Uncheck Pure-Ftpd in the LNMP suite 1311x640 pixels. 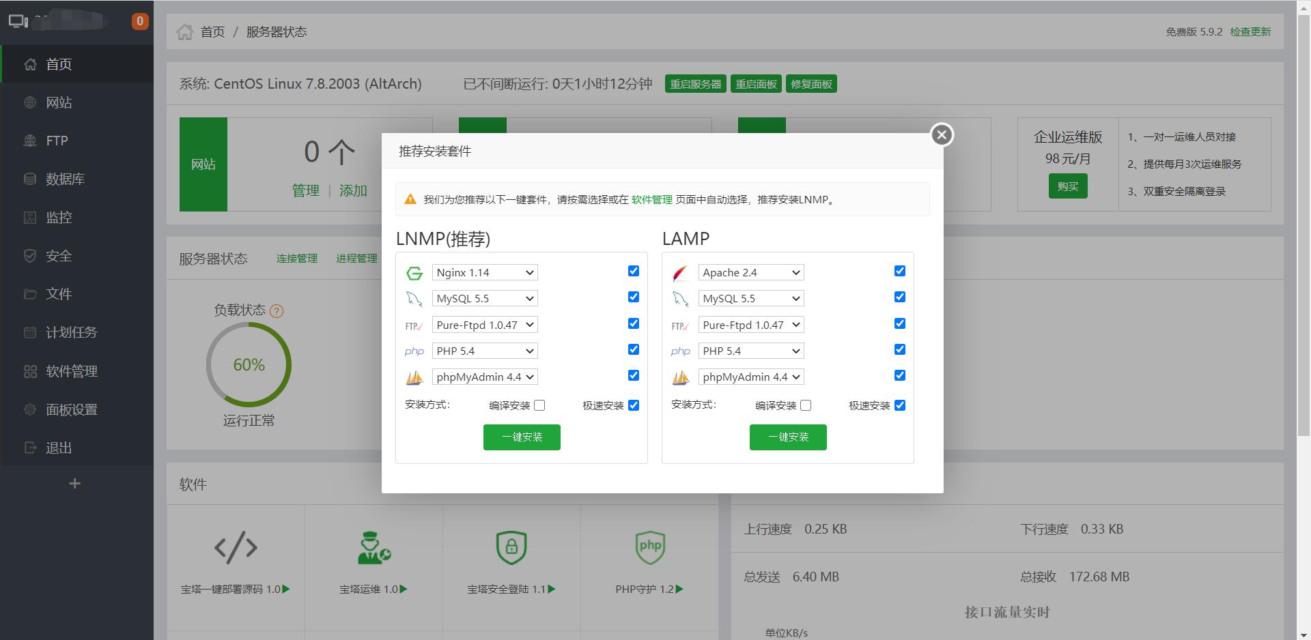633,323
